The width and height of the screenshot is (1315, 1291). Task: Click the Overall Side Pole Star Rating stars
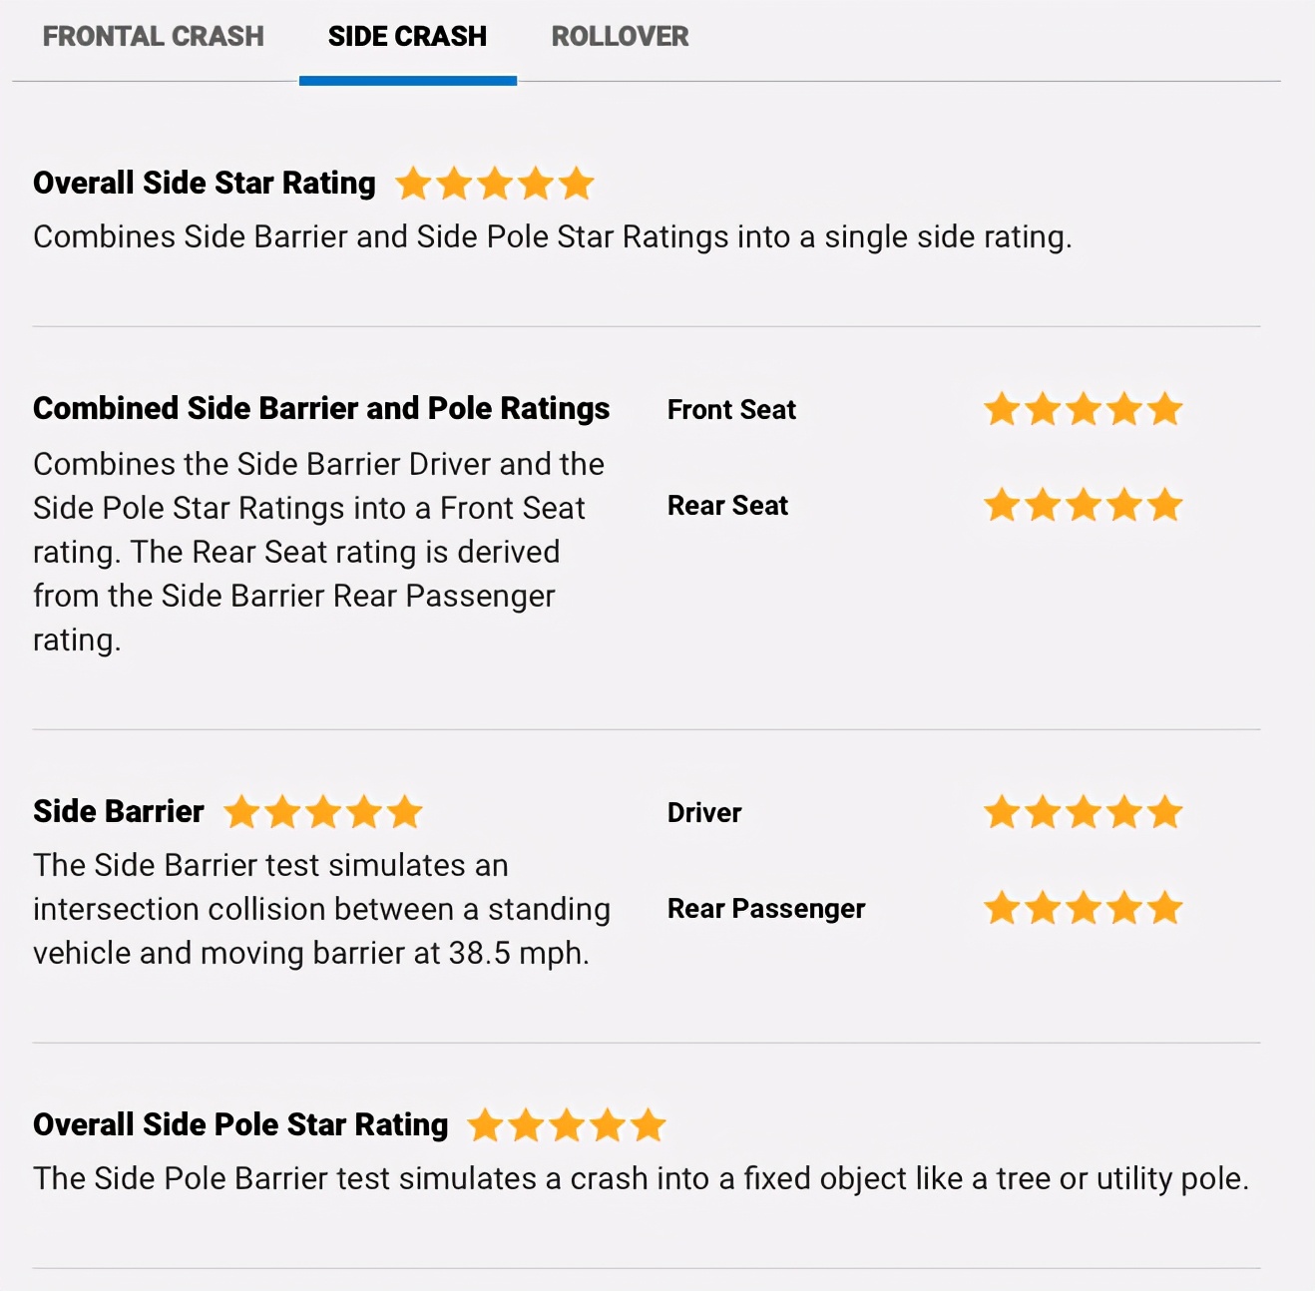[567, 1125]
